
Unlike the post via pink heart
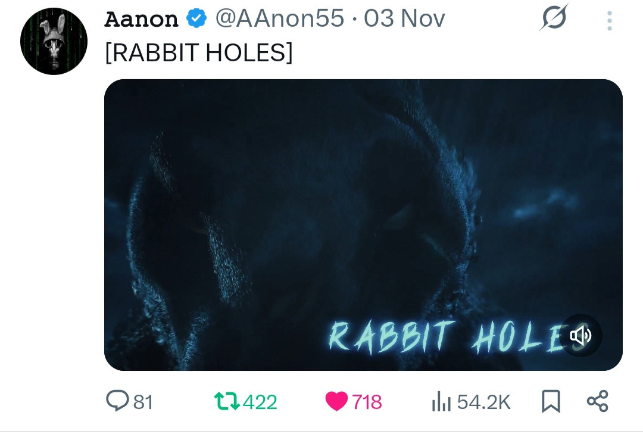(x=336, y=401)
